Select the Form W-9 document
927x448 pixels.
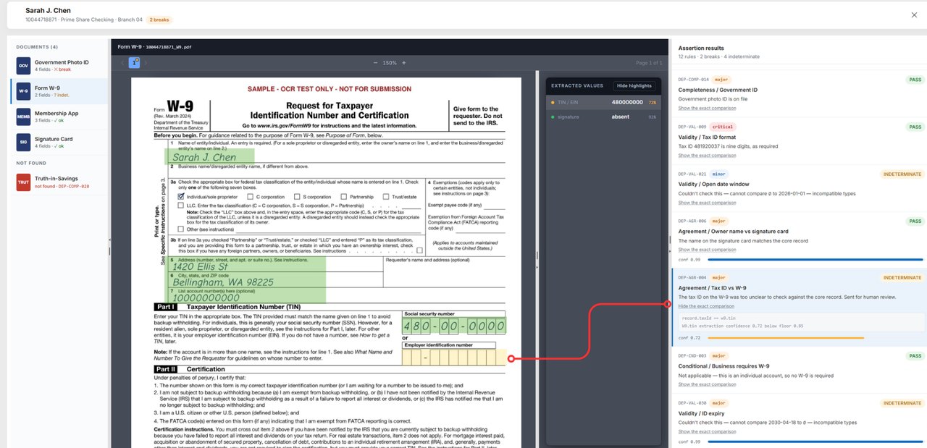pos(59,91)
